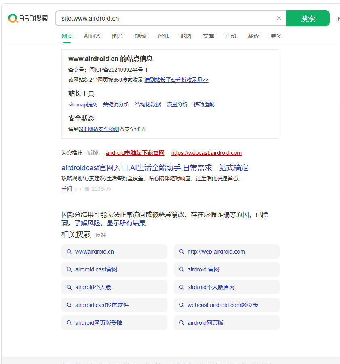Search related term airdroid 官网
This screenshot has height=364, width=340.
pos(226,269)
